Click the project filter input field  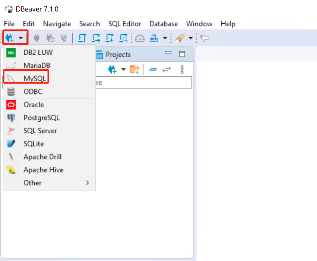(x=143, y=82)
